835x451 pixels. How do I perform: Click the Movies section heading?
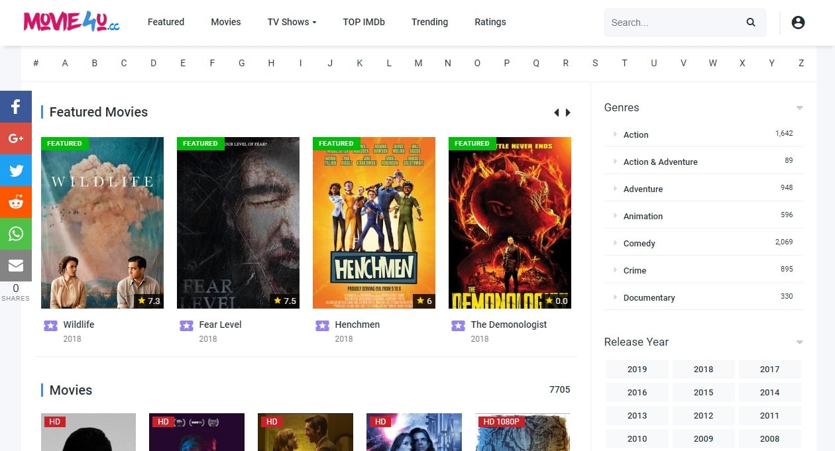(x=71, y=390)
